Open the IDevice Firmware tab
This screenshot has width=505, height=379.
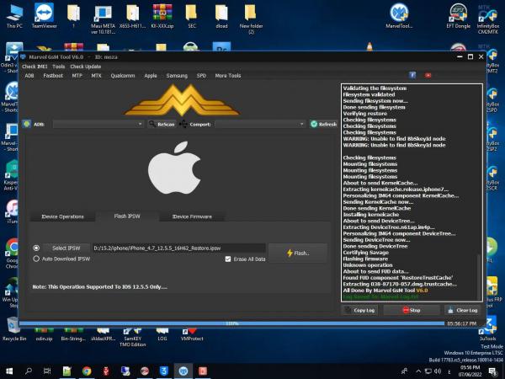click(192, 216)
